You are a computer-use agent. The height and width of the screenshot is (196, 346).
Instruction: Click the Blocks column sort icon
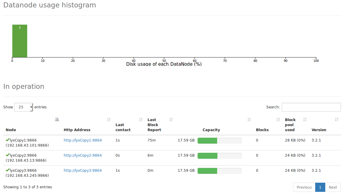pyautogui.click(x=278, y=120)
